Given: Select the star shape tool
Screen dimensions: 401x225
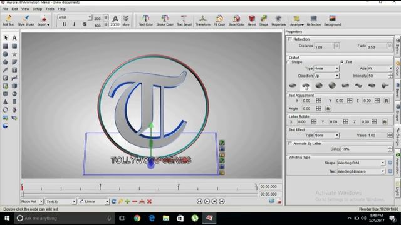Looking at the screenshot, I should pyautogui.click(x=14, y=54).
